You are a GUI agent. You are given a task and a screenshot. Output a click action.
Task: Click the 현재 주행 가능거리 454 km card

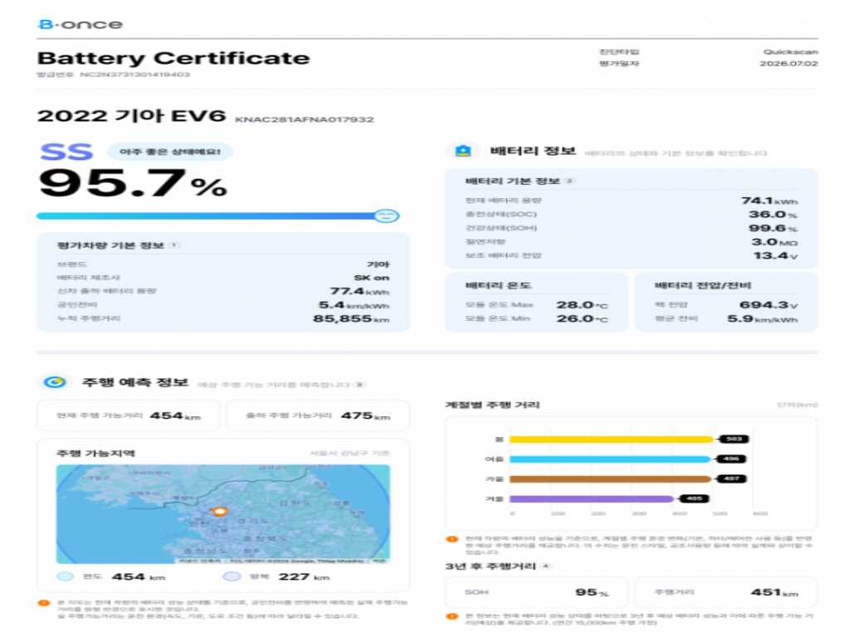(x=129, y=416)
